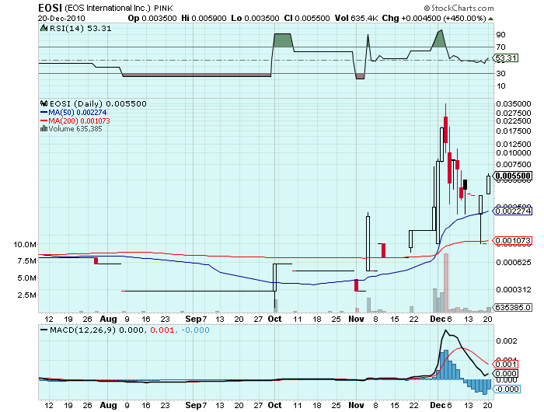Click the 635385.0 volume value tag

514,308
